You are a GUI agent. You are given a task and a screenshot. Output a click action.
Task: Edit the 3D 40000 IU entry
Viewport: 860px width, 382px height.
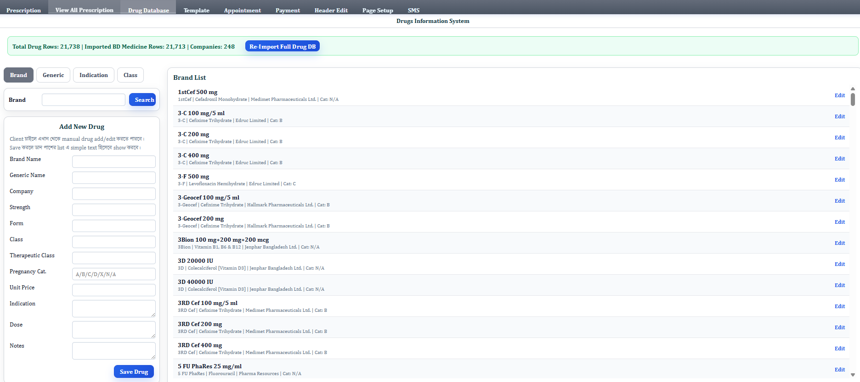coord(840,285)
